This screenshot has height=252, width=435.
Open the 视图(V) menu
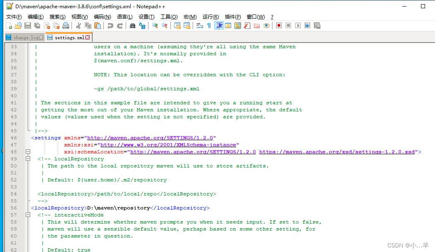coord(80,17)
